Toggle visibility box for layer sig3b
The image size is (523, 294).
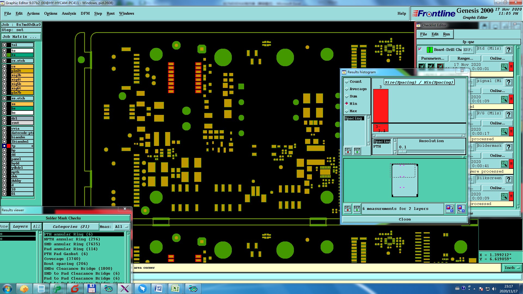coord(4,75)
